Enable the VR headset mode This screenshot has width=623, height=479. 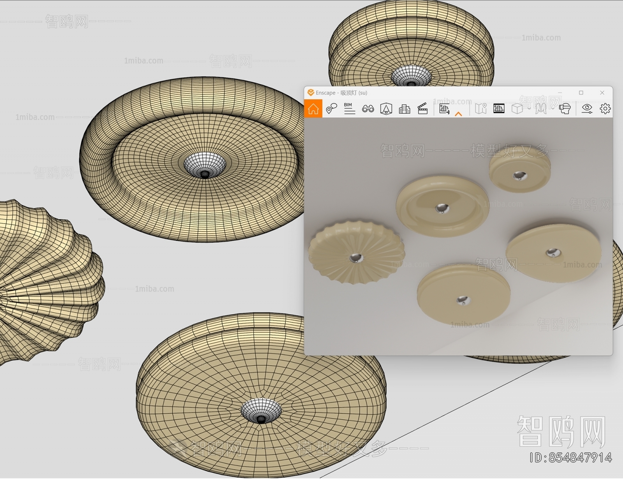[565, 109]
